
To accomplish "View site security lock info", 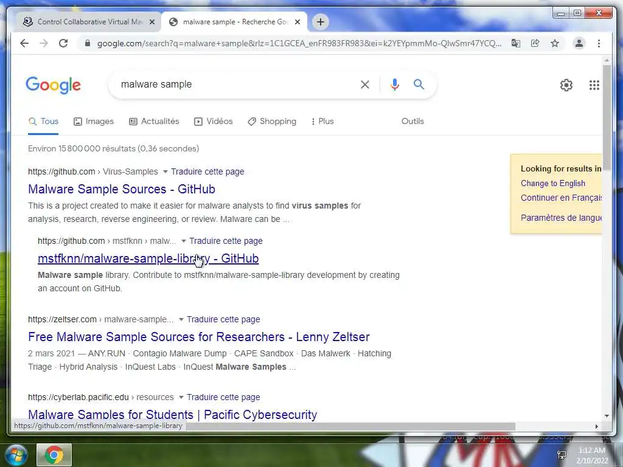I will pos(88,43).
